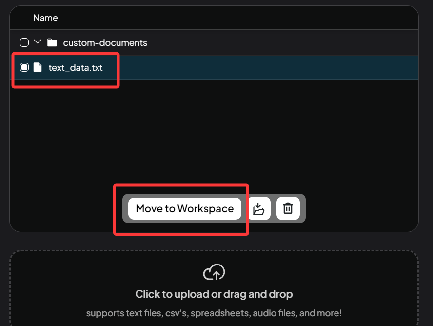
Task: Click the move-to-folder icon beside Move to Workspace
Action: 259,208
